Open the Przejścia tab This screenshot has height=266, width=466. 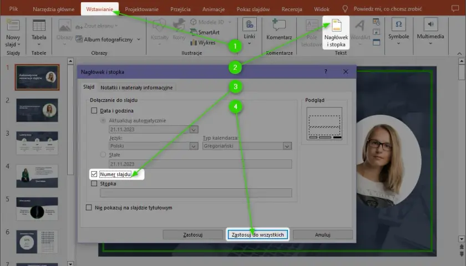(x=180, y=9)
